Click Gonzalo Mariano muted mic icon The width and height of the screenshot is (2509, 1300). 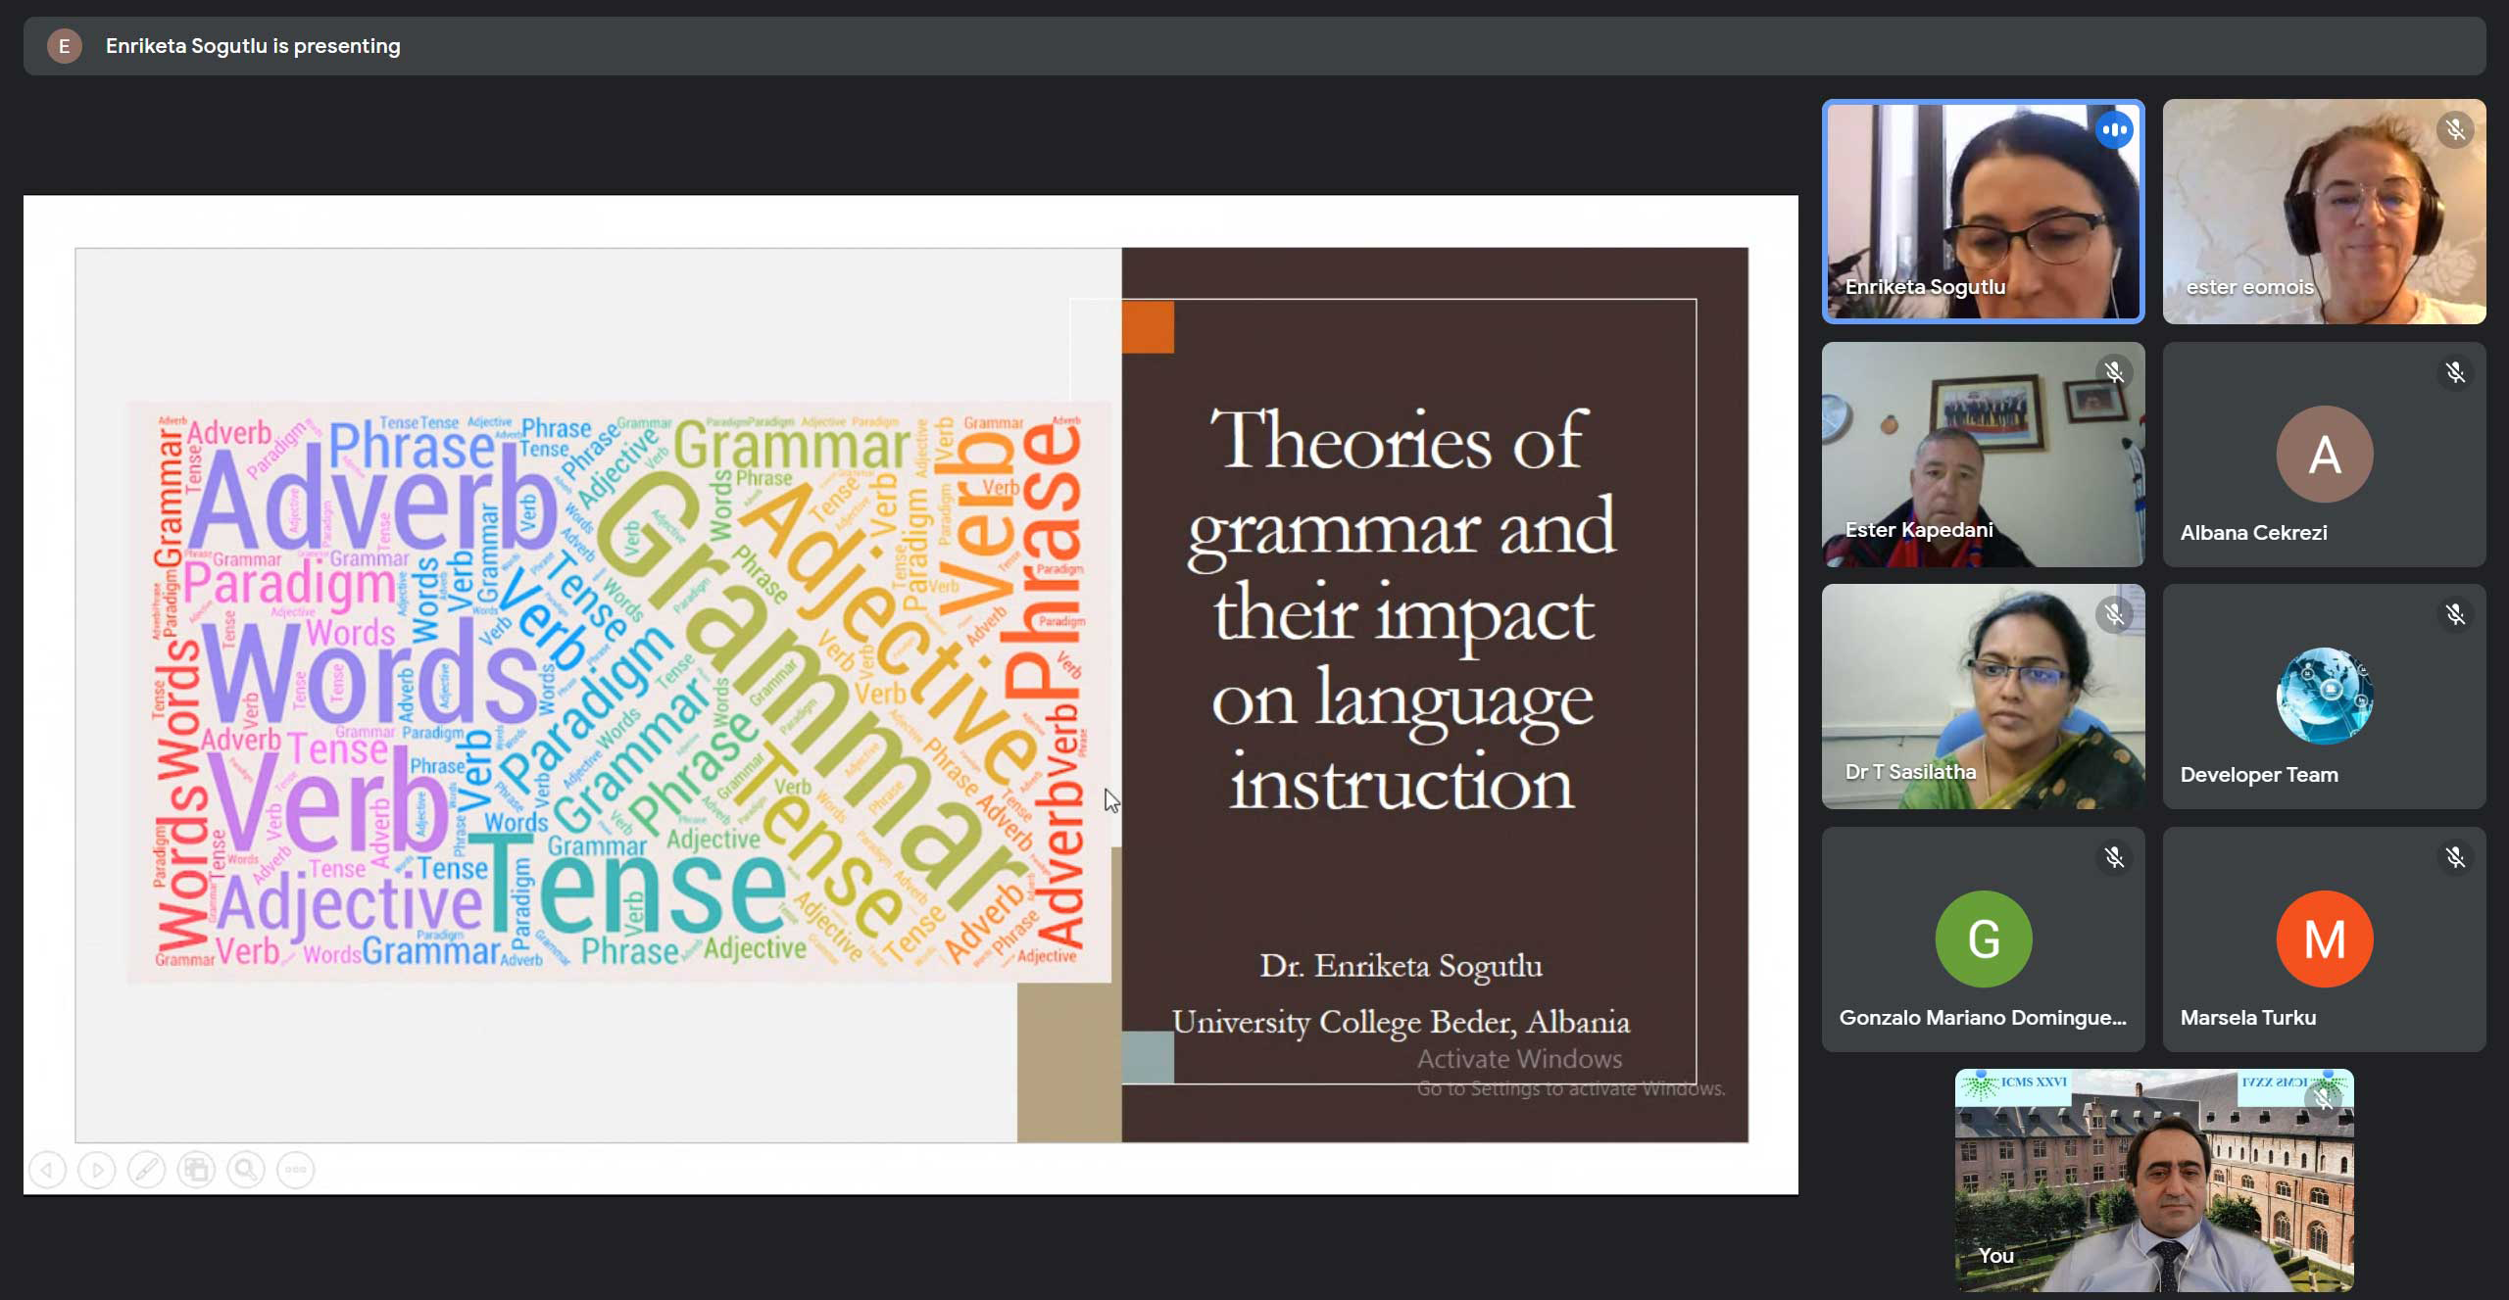pyautogui.click(x=2114, y=857)
